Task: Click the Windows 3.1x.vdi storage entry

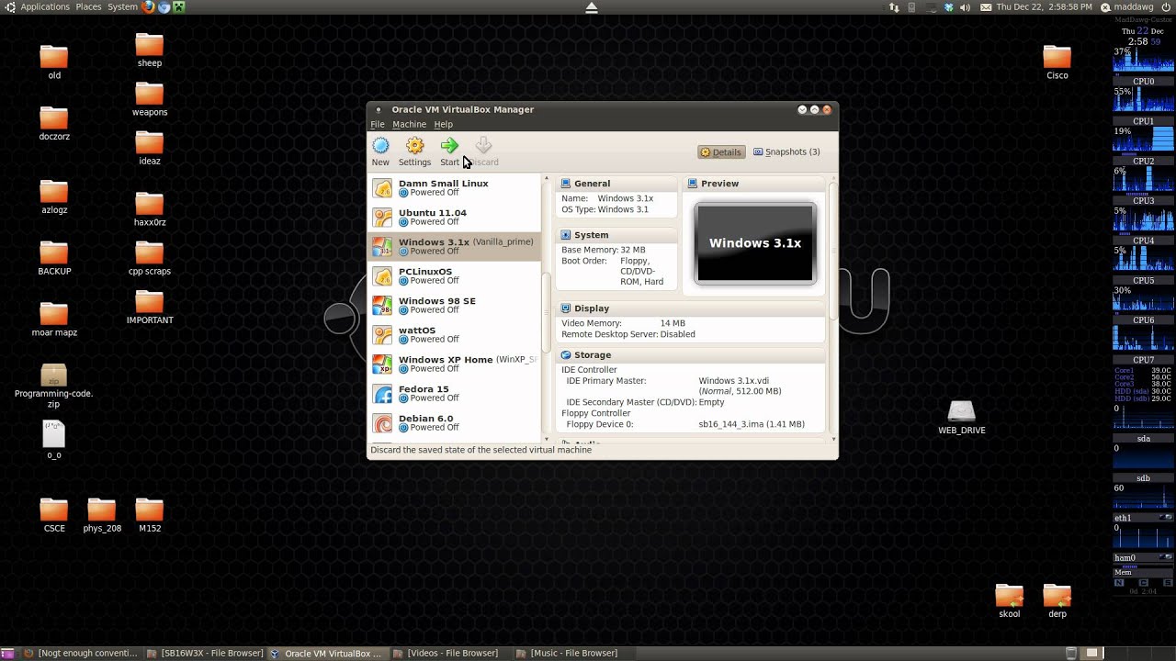Action: pyautogui.click(x=733, y=381)
